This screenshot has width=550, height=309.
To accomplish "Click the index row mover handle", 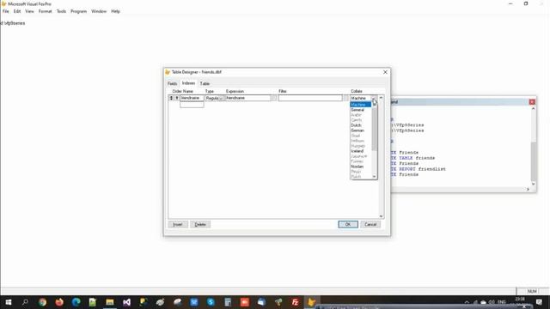I will pos(171,98).
